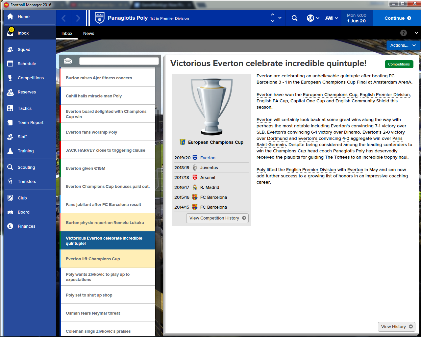Click Arsenal badge in winners list

(x=195, y=177)
